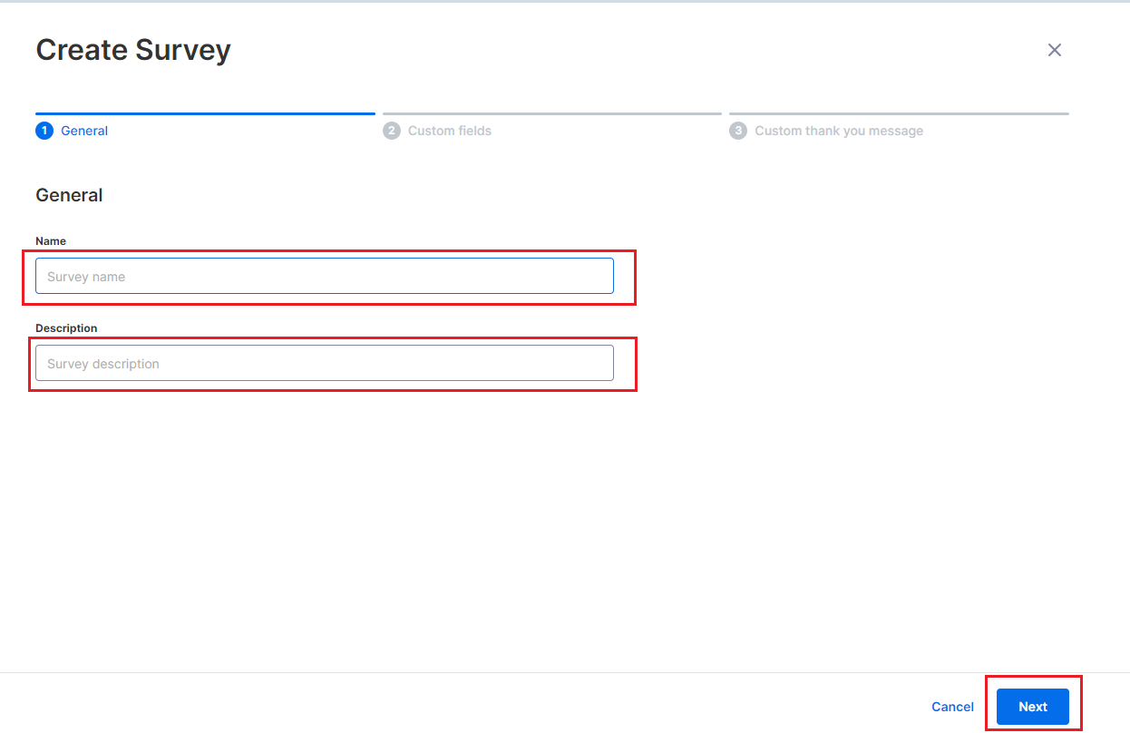Switch to the Custom fields step
Image resolution: width=1130 pixels, height=733 pixels.
tap(450, 131)
